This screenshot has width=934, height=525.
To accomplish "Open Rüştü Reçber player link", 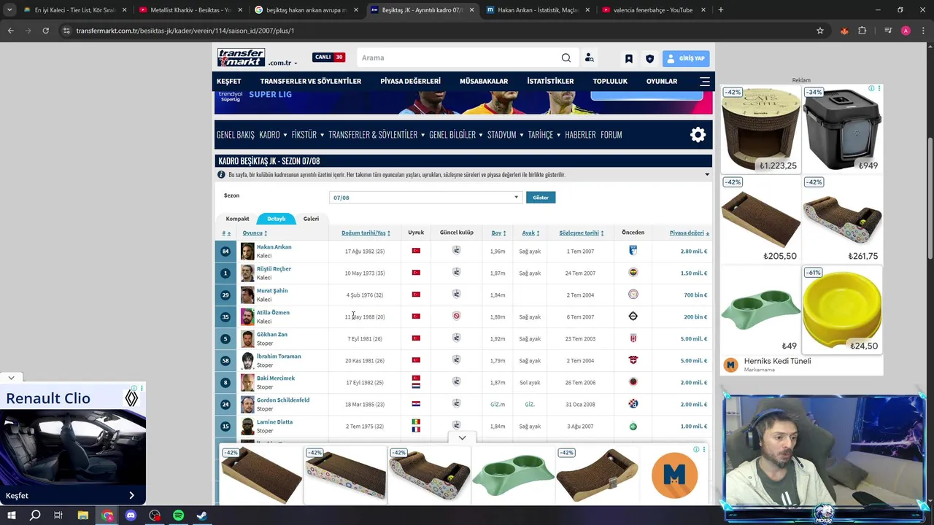I will [x=274, y=269].
